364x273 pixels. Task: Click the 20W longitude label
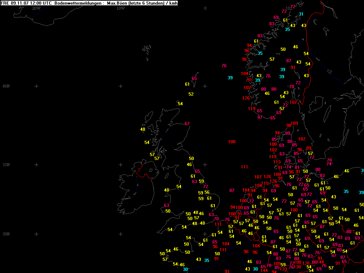point(36,8)
